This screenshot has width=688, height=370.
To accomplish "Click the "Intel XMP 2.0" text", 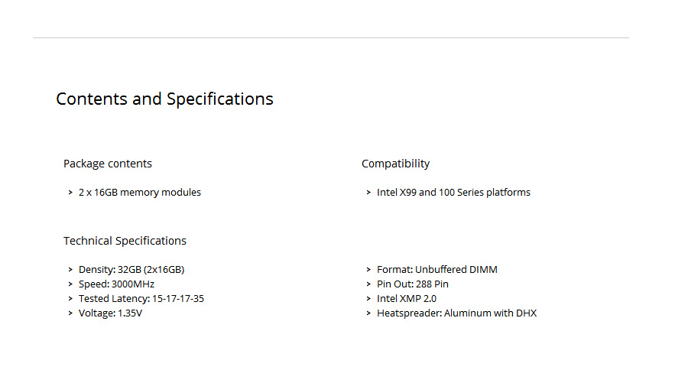I will pyautogui.click(x=407, y=299).
